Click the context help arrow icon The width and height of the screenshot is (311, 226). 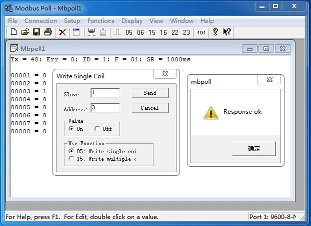click(x=227, y=32)
